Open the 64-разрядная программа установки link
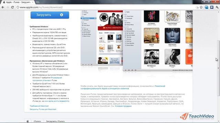Viewport: 220px width, 123px height. point(47,79)
